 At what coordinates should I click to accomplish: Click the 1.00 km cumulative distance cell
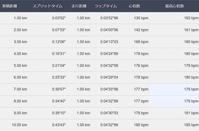(20, 18)
